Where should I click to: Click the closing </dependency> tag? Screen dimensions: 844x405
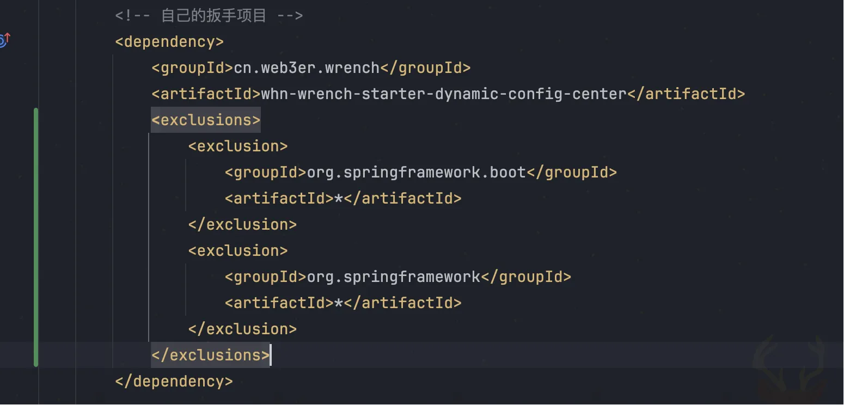(x=174, y=382)
